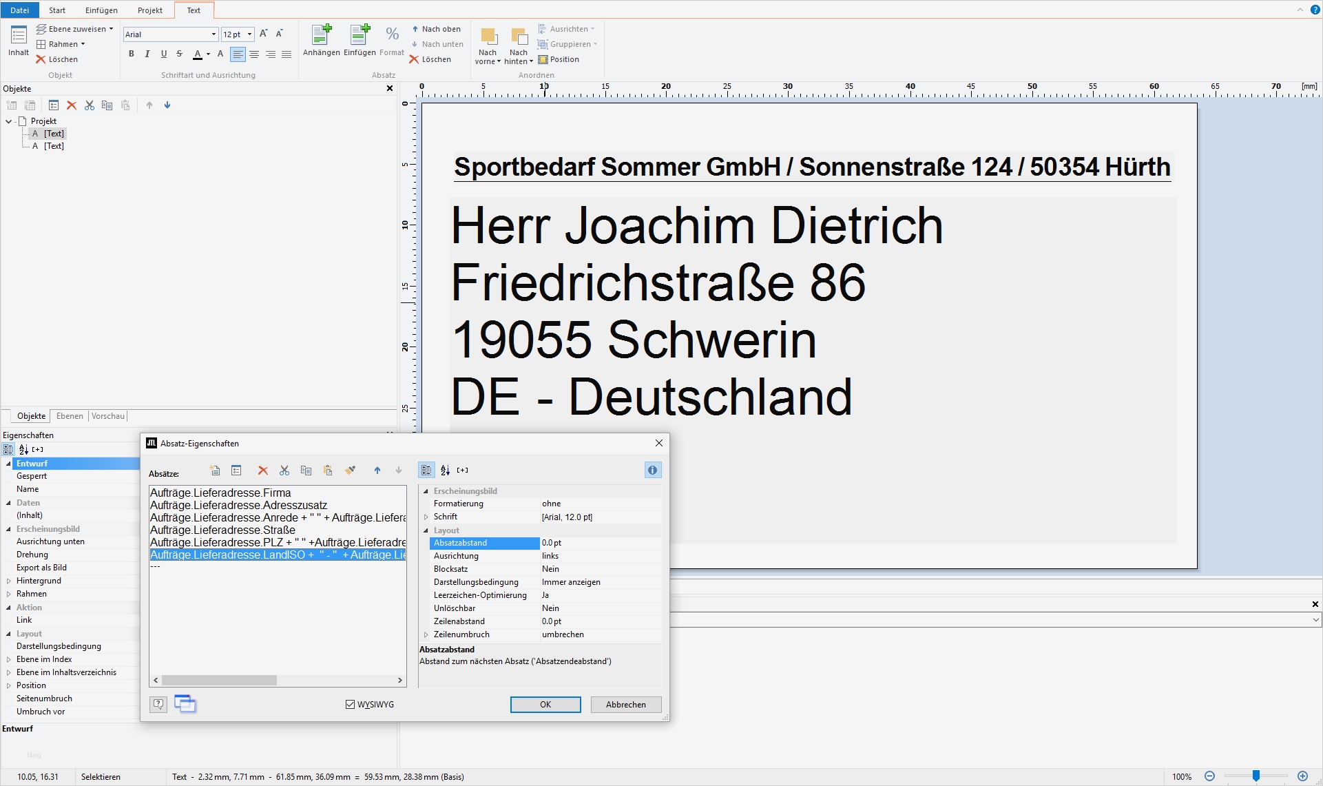This screenshot has width=1323, height=786.
Task: Confirm with the OK button
Action: point(545,704)
